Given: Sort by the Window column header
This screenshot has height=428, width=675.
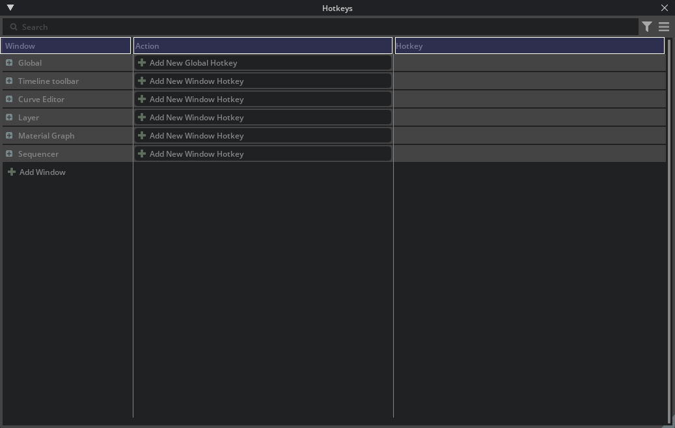Looking at the screenshot, I should coord(66,46).
